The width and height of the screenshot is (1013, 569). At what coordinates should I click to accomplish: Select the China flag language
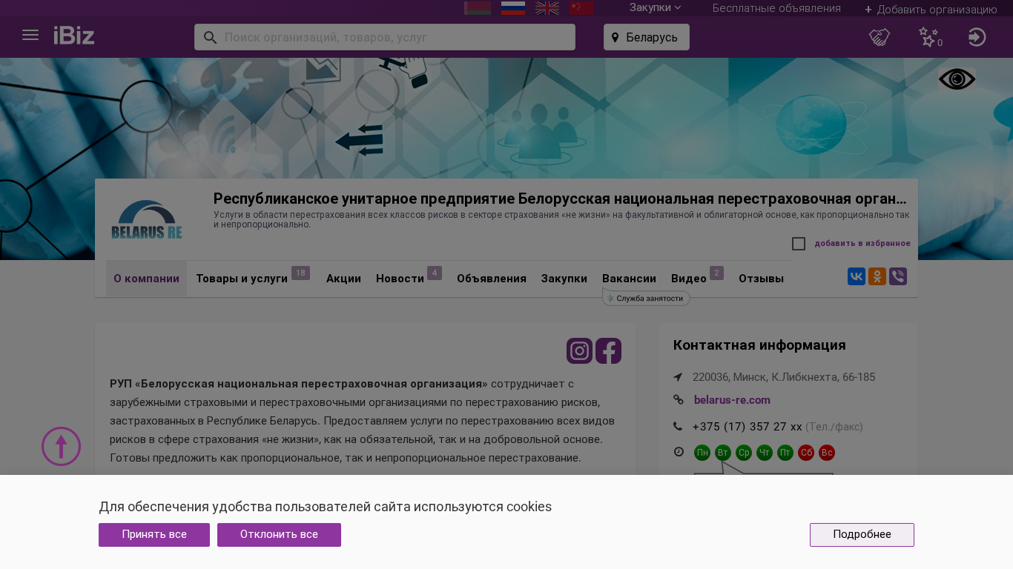(581, 8)
